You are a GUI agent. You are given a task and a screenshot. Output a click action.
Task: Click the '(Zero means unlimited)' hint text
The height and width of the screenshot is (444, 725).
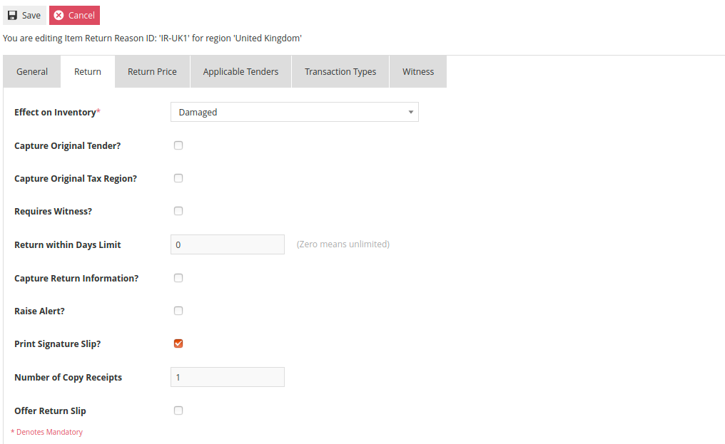pos(343,244)
